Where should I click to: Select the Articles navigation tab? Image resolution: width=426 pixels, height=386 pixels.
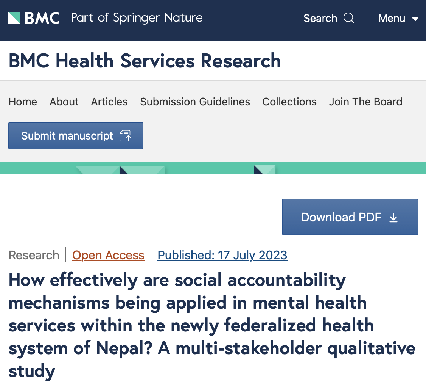pos(109,102)
